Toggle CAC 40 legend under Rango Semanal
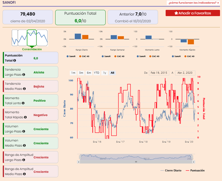This screenshot has width=222, height=181. 119,56
